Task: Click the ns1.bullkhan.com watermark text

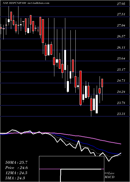Action: (x=38, y=3)
